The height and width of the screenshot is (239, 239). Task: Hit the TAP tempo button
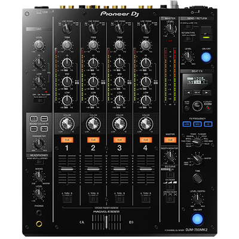197,106
